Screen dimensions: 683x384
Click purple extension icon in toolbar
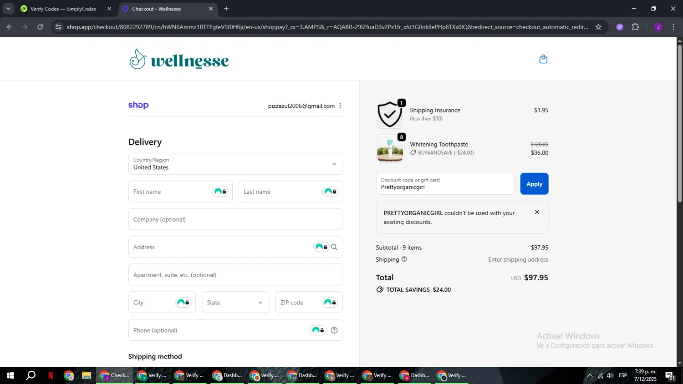point(620,27)
